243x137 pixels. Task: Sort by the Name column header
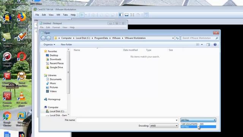click(x=77, y=50)
